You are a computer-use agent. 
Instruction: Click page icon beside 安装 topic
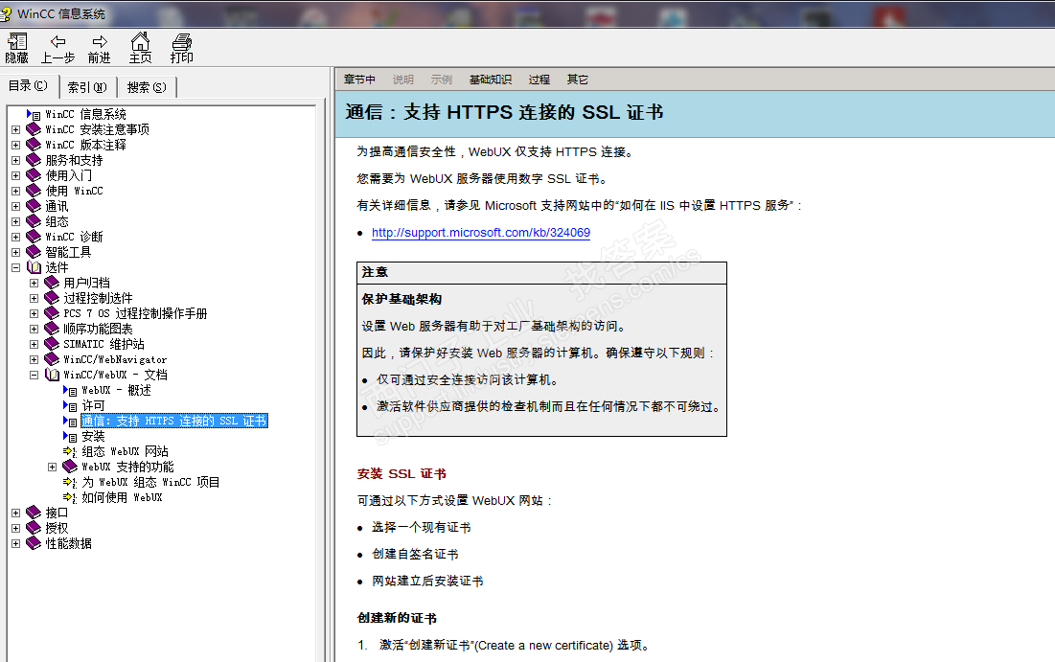(70, 437)
